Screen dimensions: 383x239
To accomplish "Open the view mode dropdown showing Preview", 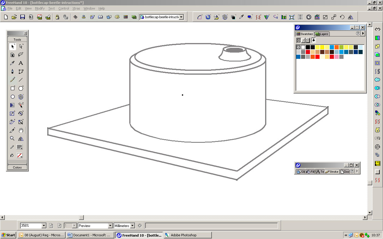I will 110,225.
